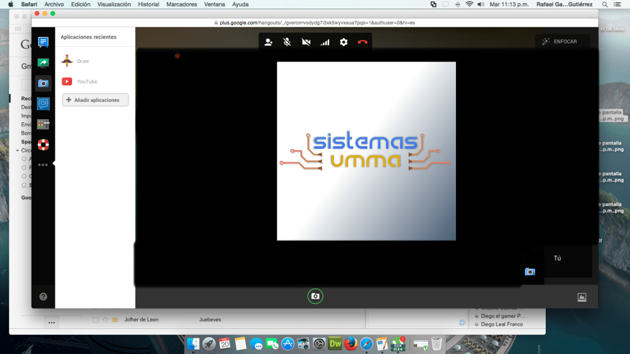Screen dimensions: 630x354
Task: Expand more sidebar apps via the ellipsis
Action: [x=42, y=165]
